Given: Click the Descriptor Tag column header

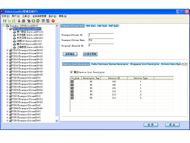Looking at the screenshot, I should [x=91, y=78].
